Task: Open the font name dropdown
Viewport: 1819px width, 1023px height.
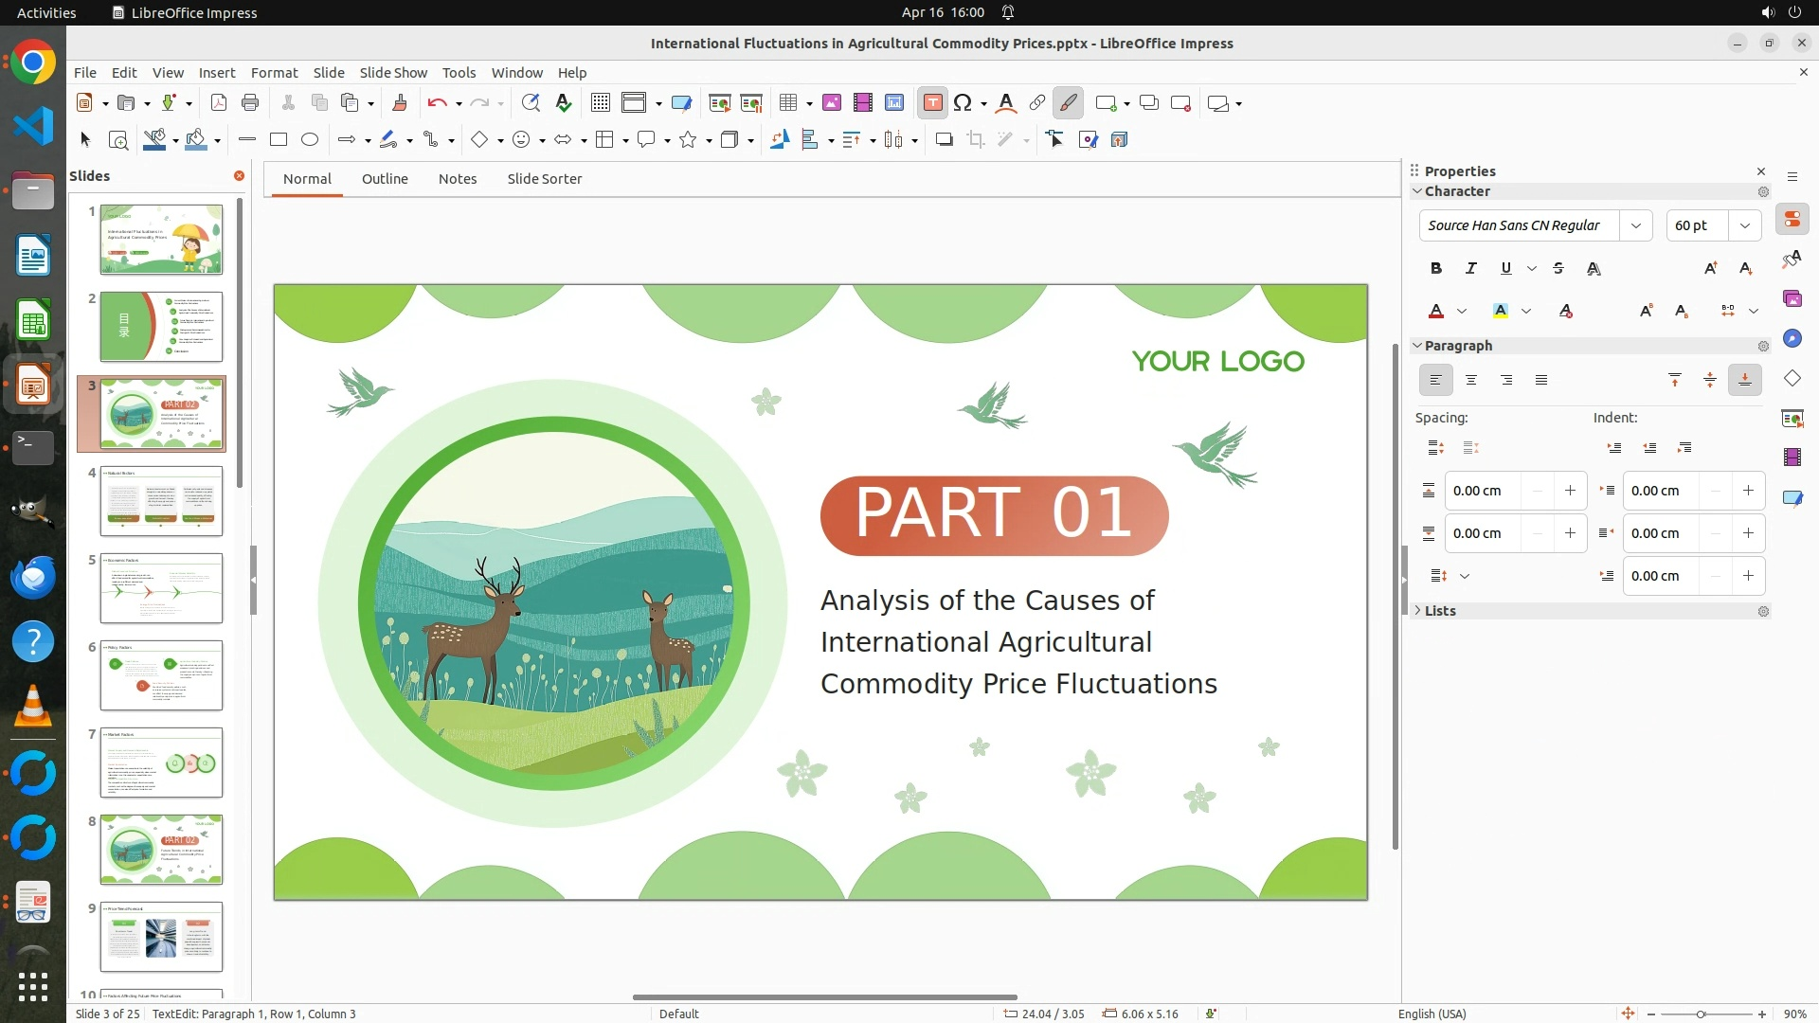Action: [x=1635, y=225]
